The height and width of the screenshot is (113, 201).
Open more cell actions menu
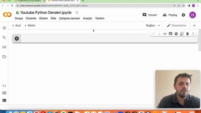(193, 34)
